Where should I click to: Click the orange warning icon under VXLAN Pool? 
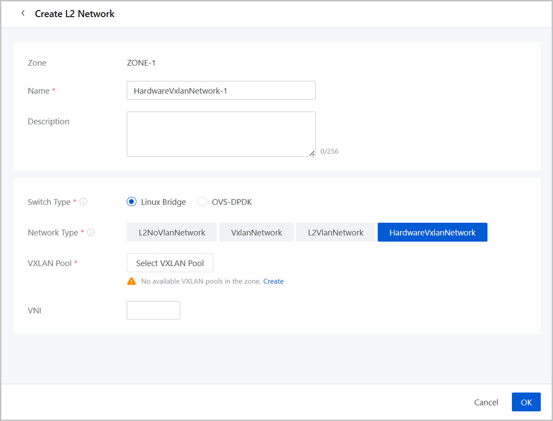[132, 281]
